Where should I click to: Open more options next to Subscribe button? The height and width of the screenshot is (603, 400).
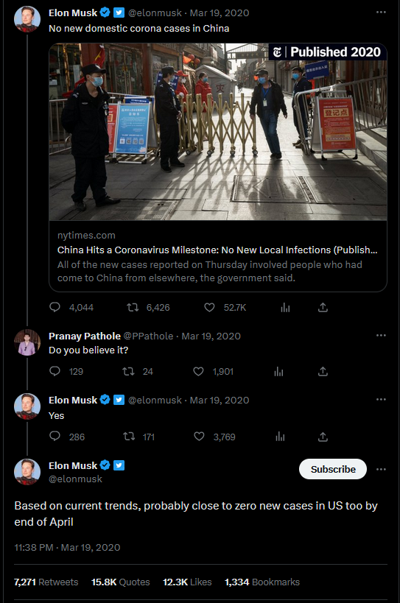click(x=381, y=469)
